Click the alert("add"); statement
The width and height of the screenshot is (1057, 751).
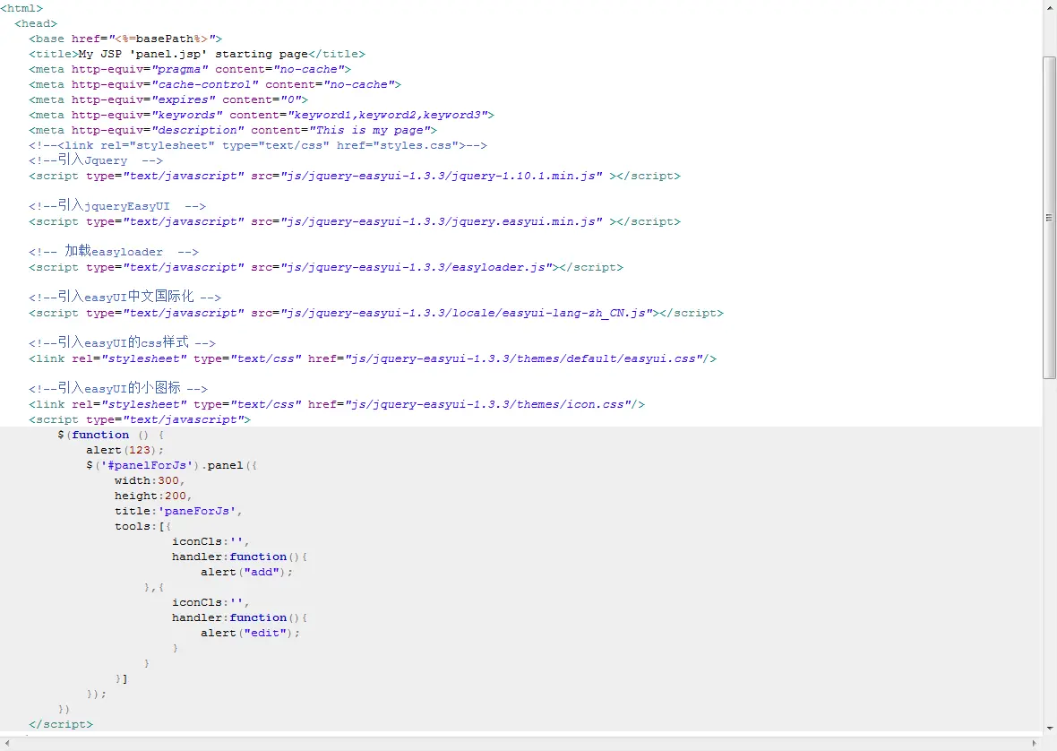click(246, 573)
